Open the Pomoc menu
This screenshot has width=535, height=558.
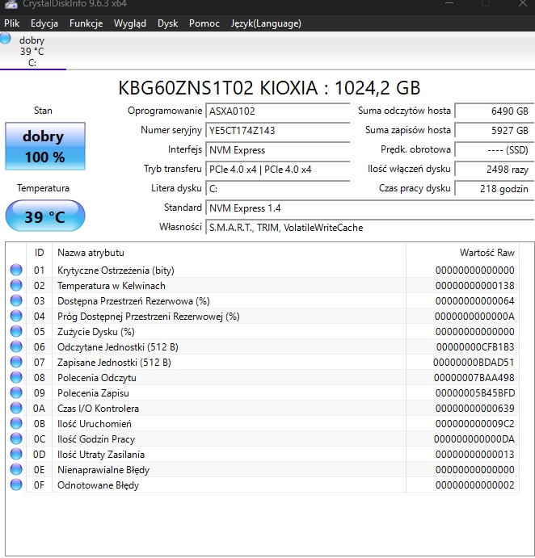[x=204, y=23]
